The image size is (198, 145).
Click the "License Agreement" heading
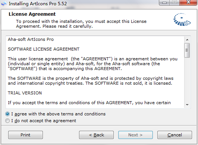[x=32, y=14]
